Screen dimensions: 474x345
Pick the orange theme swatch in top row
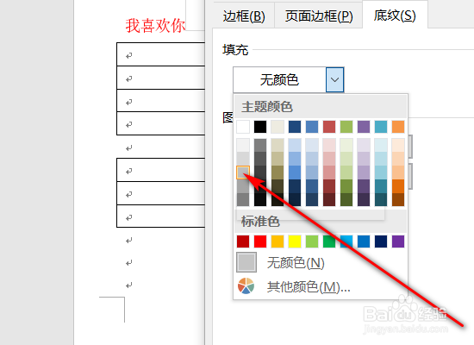pos(398,127)
